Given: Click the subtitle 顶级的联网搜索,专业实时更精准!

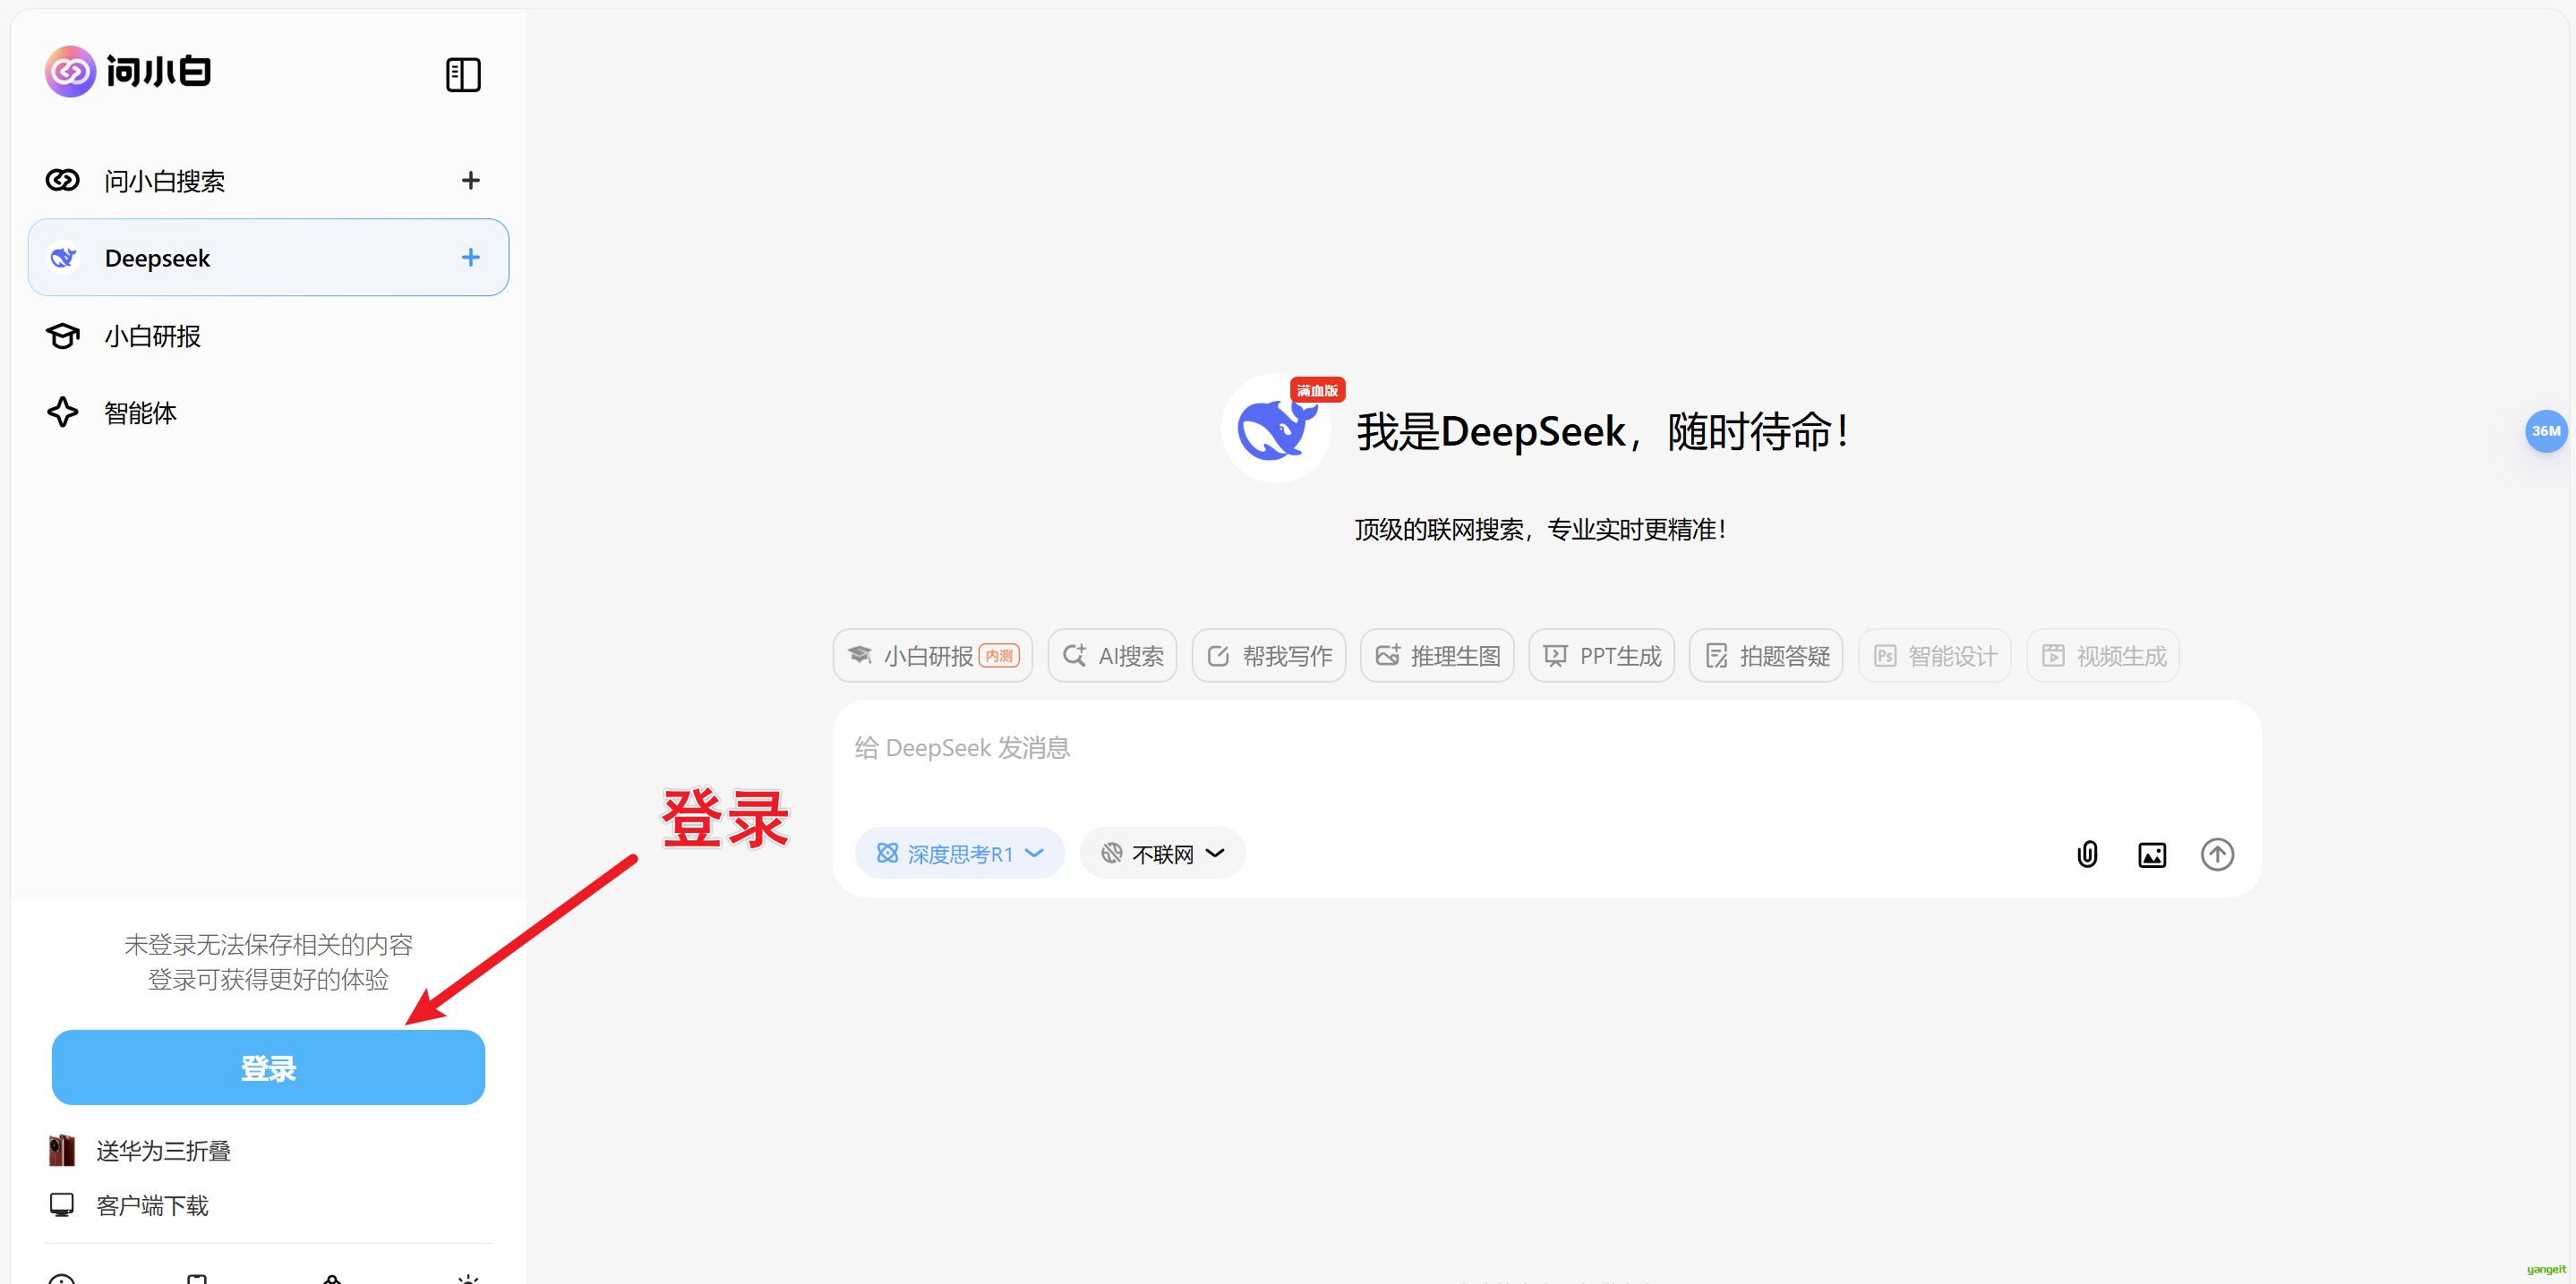Looking at the screenshot, I should pos(1540,530).
